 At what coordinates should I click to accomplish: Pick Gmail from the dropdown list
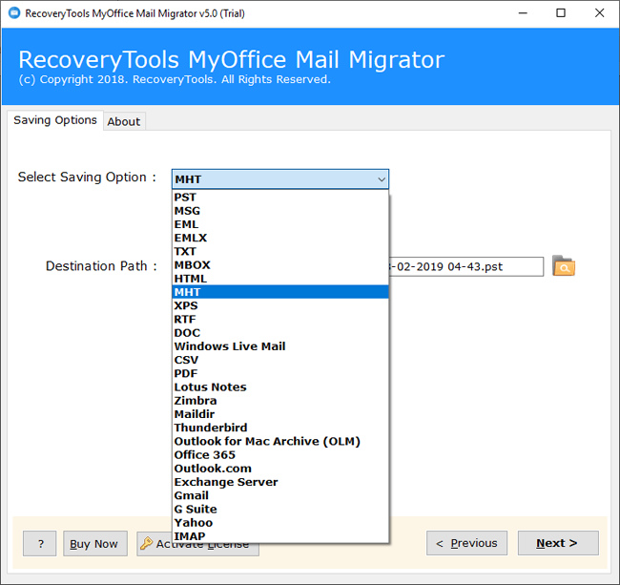[x=280, y=495]
